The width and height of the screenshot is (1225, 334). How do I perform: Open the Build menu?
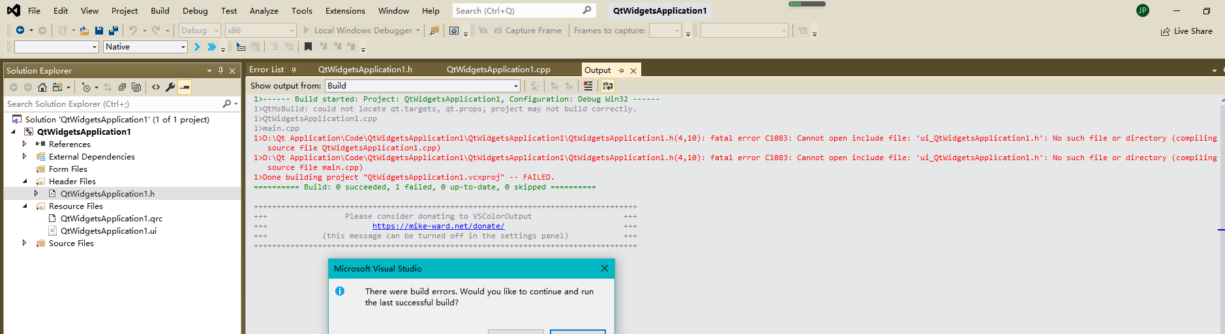(160, 10)
